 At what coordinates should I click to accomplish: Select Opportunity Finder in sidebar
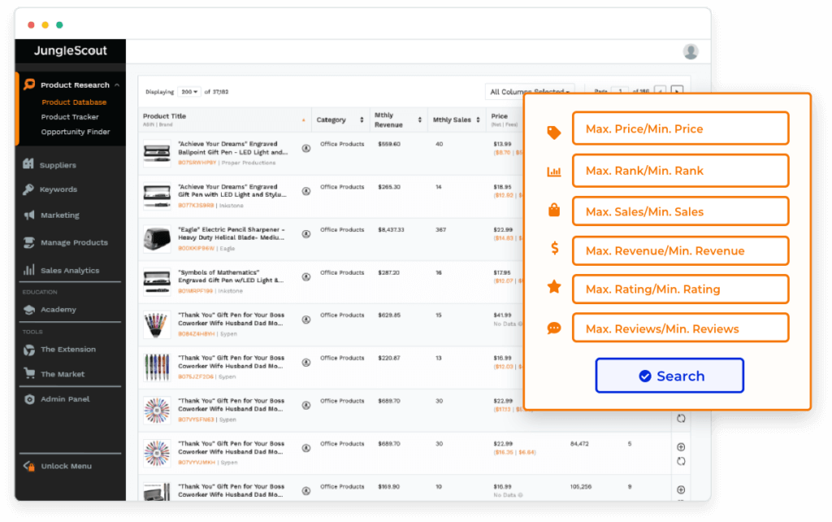[x=76, y=132]
